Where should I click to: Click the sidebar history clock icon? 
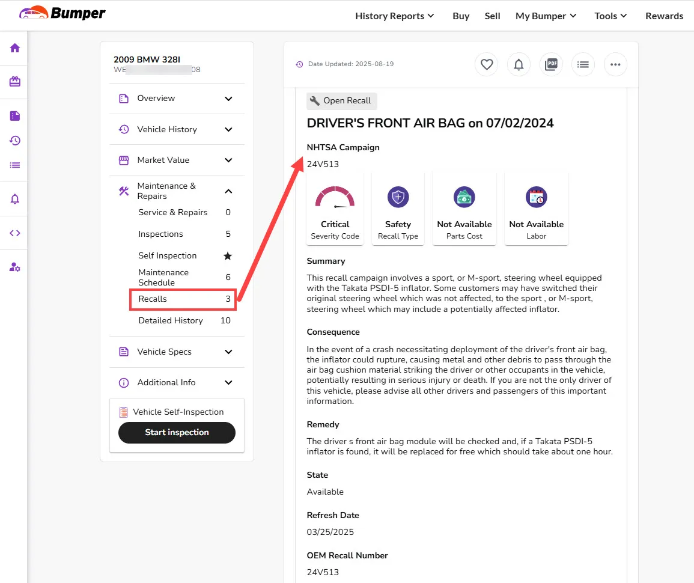click(x=15, y=141)
